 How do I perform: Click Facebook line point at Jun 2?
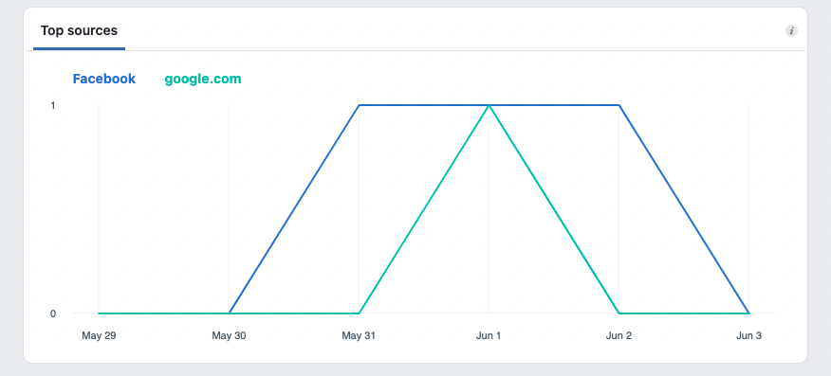click(x=619, y=105)
